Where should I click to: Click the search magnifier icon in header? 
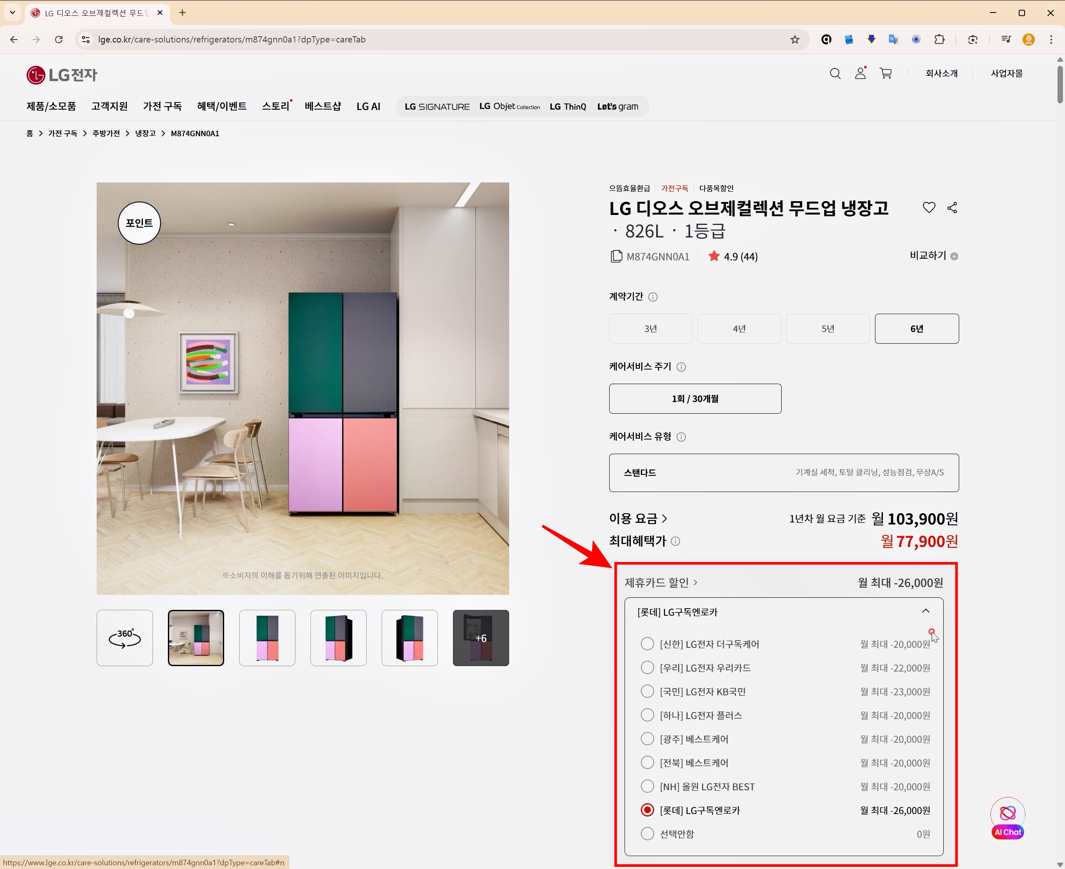[835, 74]
